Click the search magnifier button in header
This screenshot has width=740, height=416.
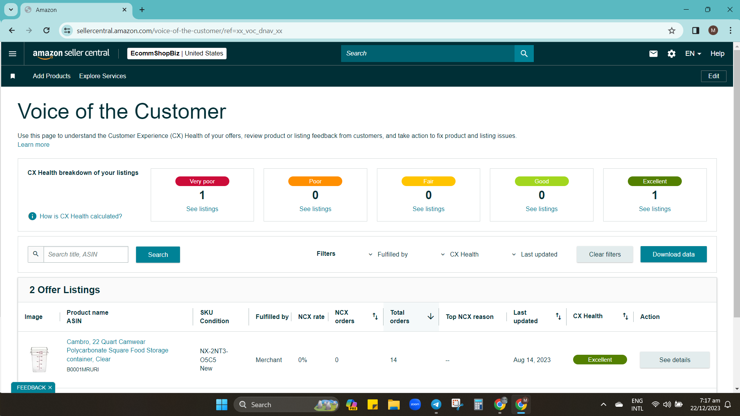tap(524, 54)
